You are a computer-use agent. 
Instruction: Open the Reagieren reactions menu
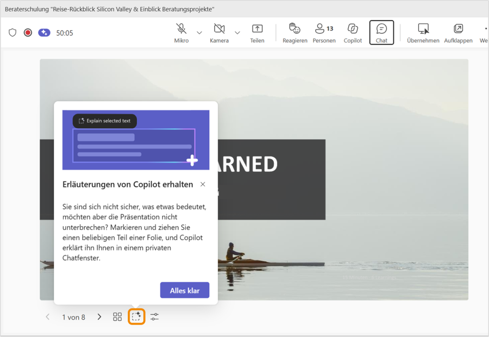coord(294,33)
